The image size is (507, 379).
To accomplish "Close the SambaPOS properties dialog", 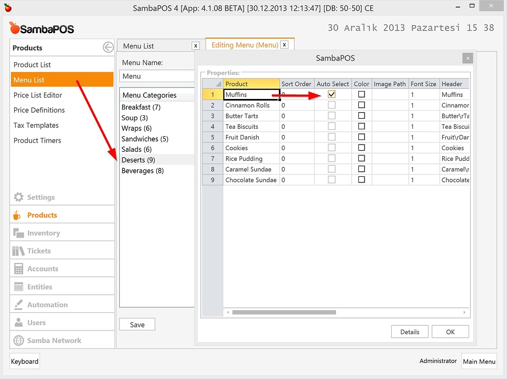I will [x=468, y=58].
